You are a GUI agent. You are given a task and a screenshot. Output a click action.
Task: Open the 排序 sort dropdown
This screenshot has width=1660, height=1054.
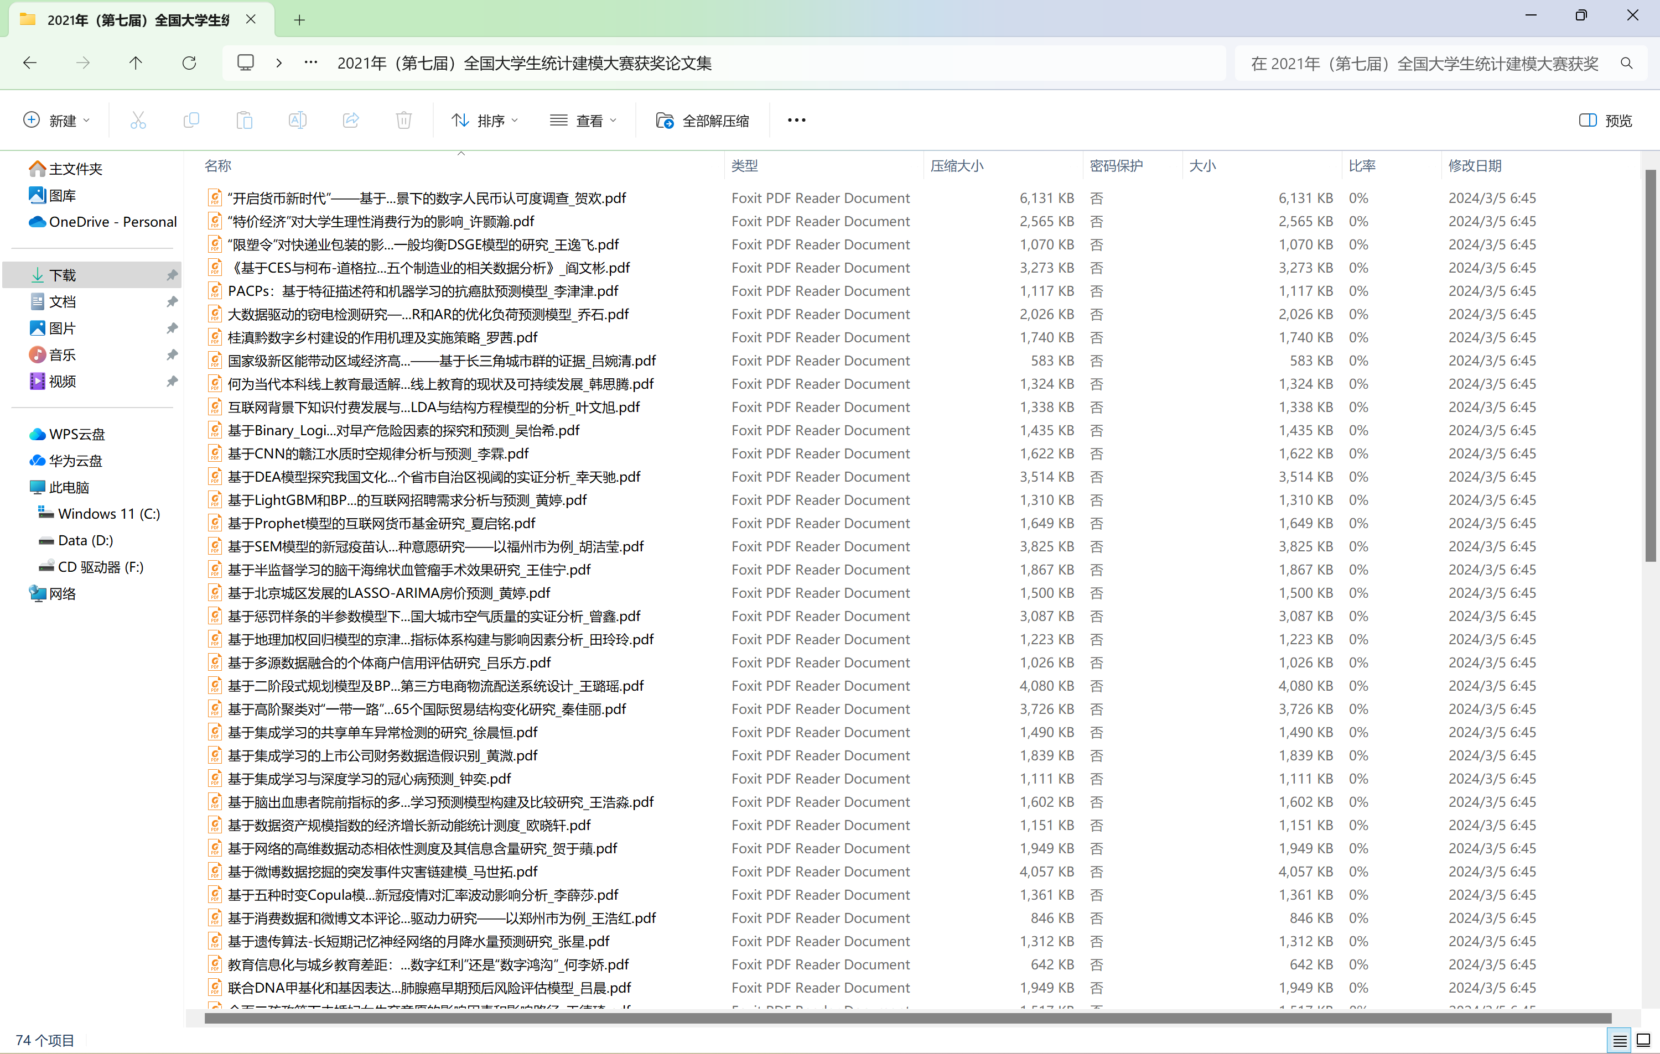tap(485, 121)
